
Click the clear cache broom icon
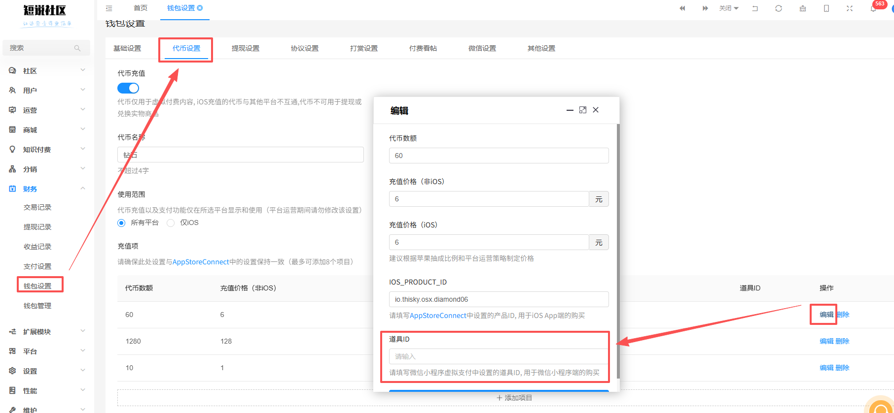[x=803, y=8]
